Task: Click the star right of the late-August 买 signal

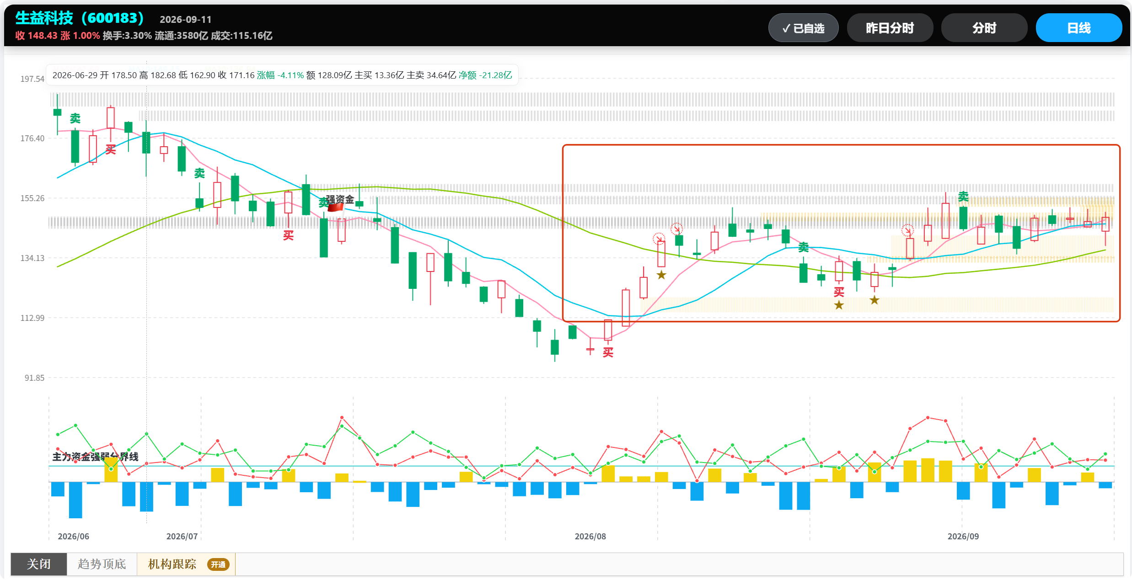Action: point(874,300)
